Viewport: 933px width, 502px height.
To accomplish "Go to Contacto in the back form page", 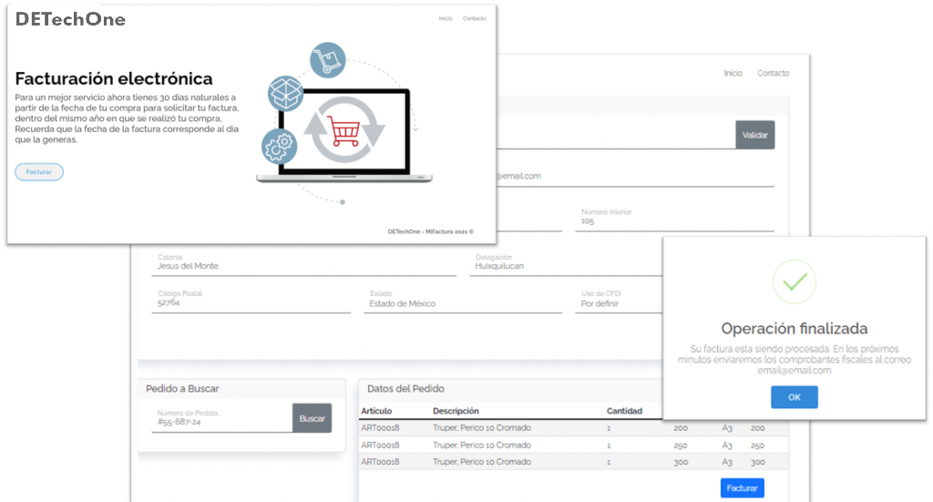I will click(773, 73).
